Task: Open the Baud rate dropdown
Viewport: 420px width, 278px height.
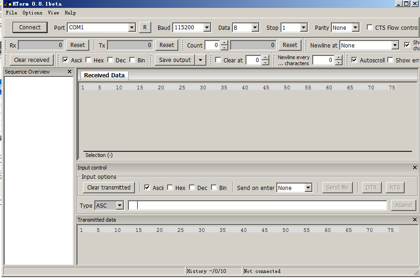Action: (207, 27)
